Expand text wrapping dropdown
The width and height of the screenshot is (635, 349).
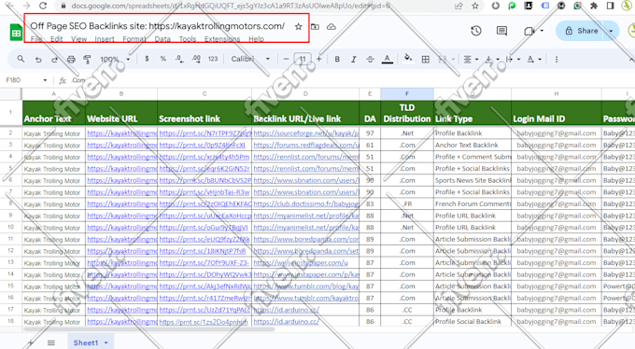tap(519, 60)
